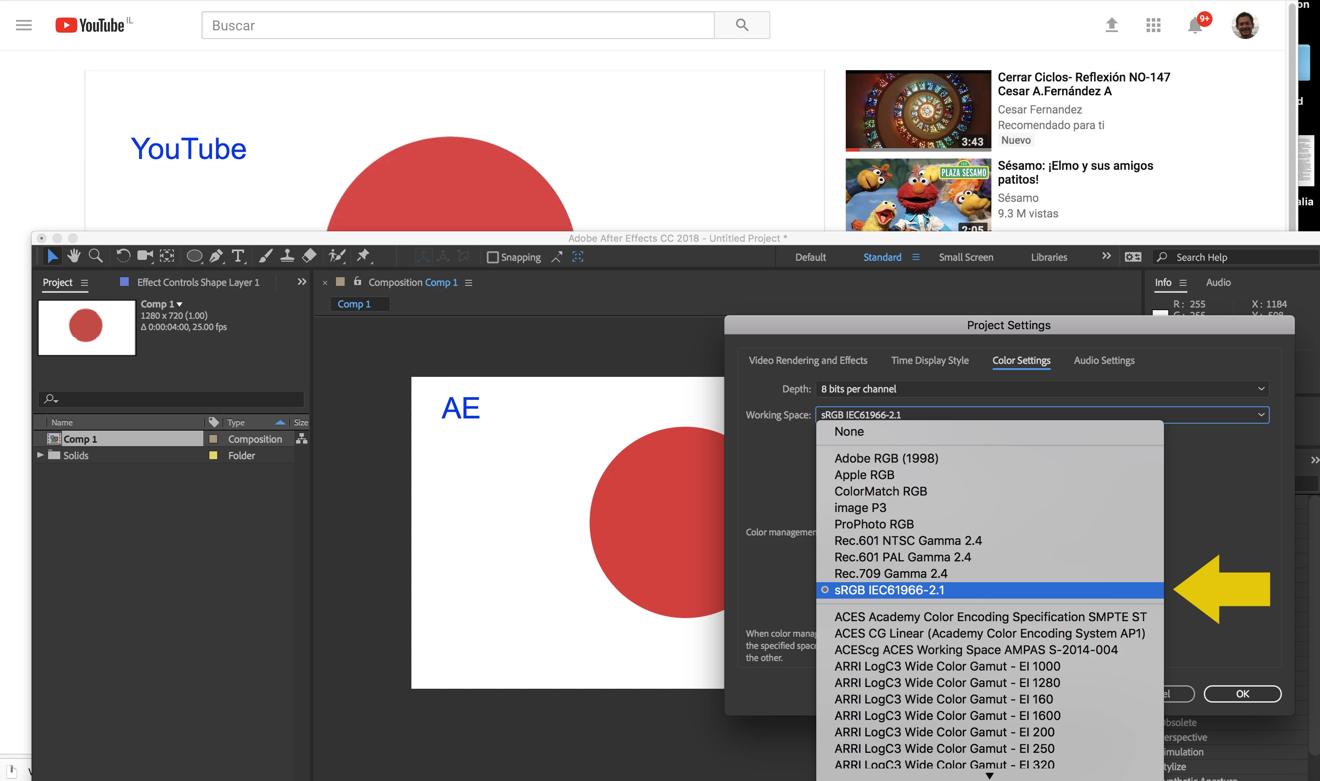Choose sRGB IEC61966-2.1 working space option

pos(889,590)
